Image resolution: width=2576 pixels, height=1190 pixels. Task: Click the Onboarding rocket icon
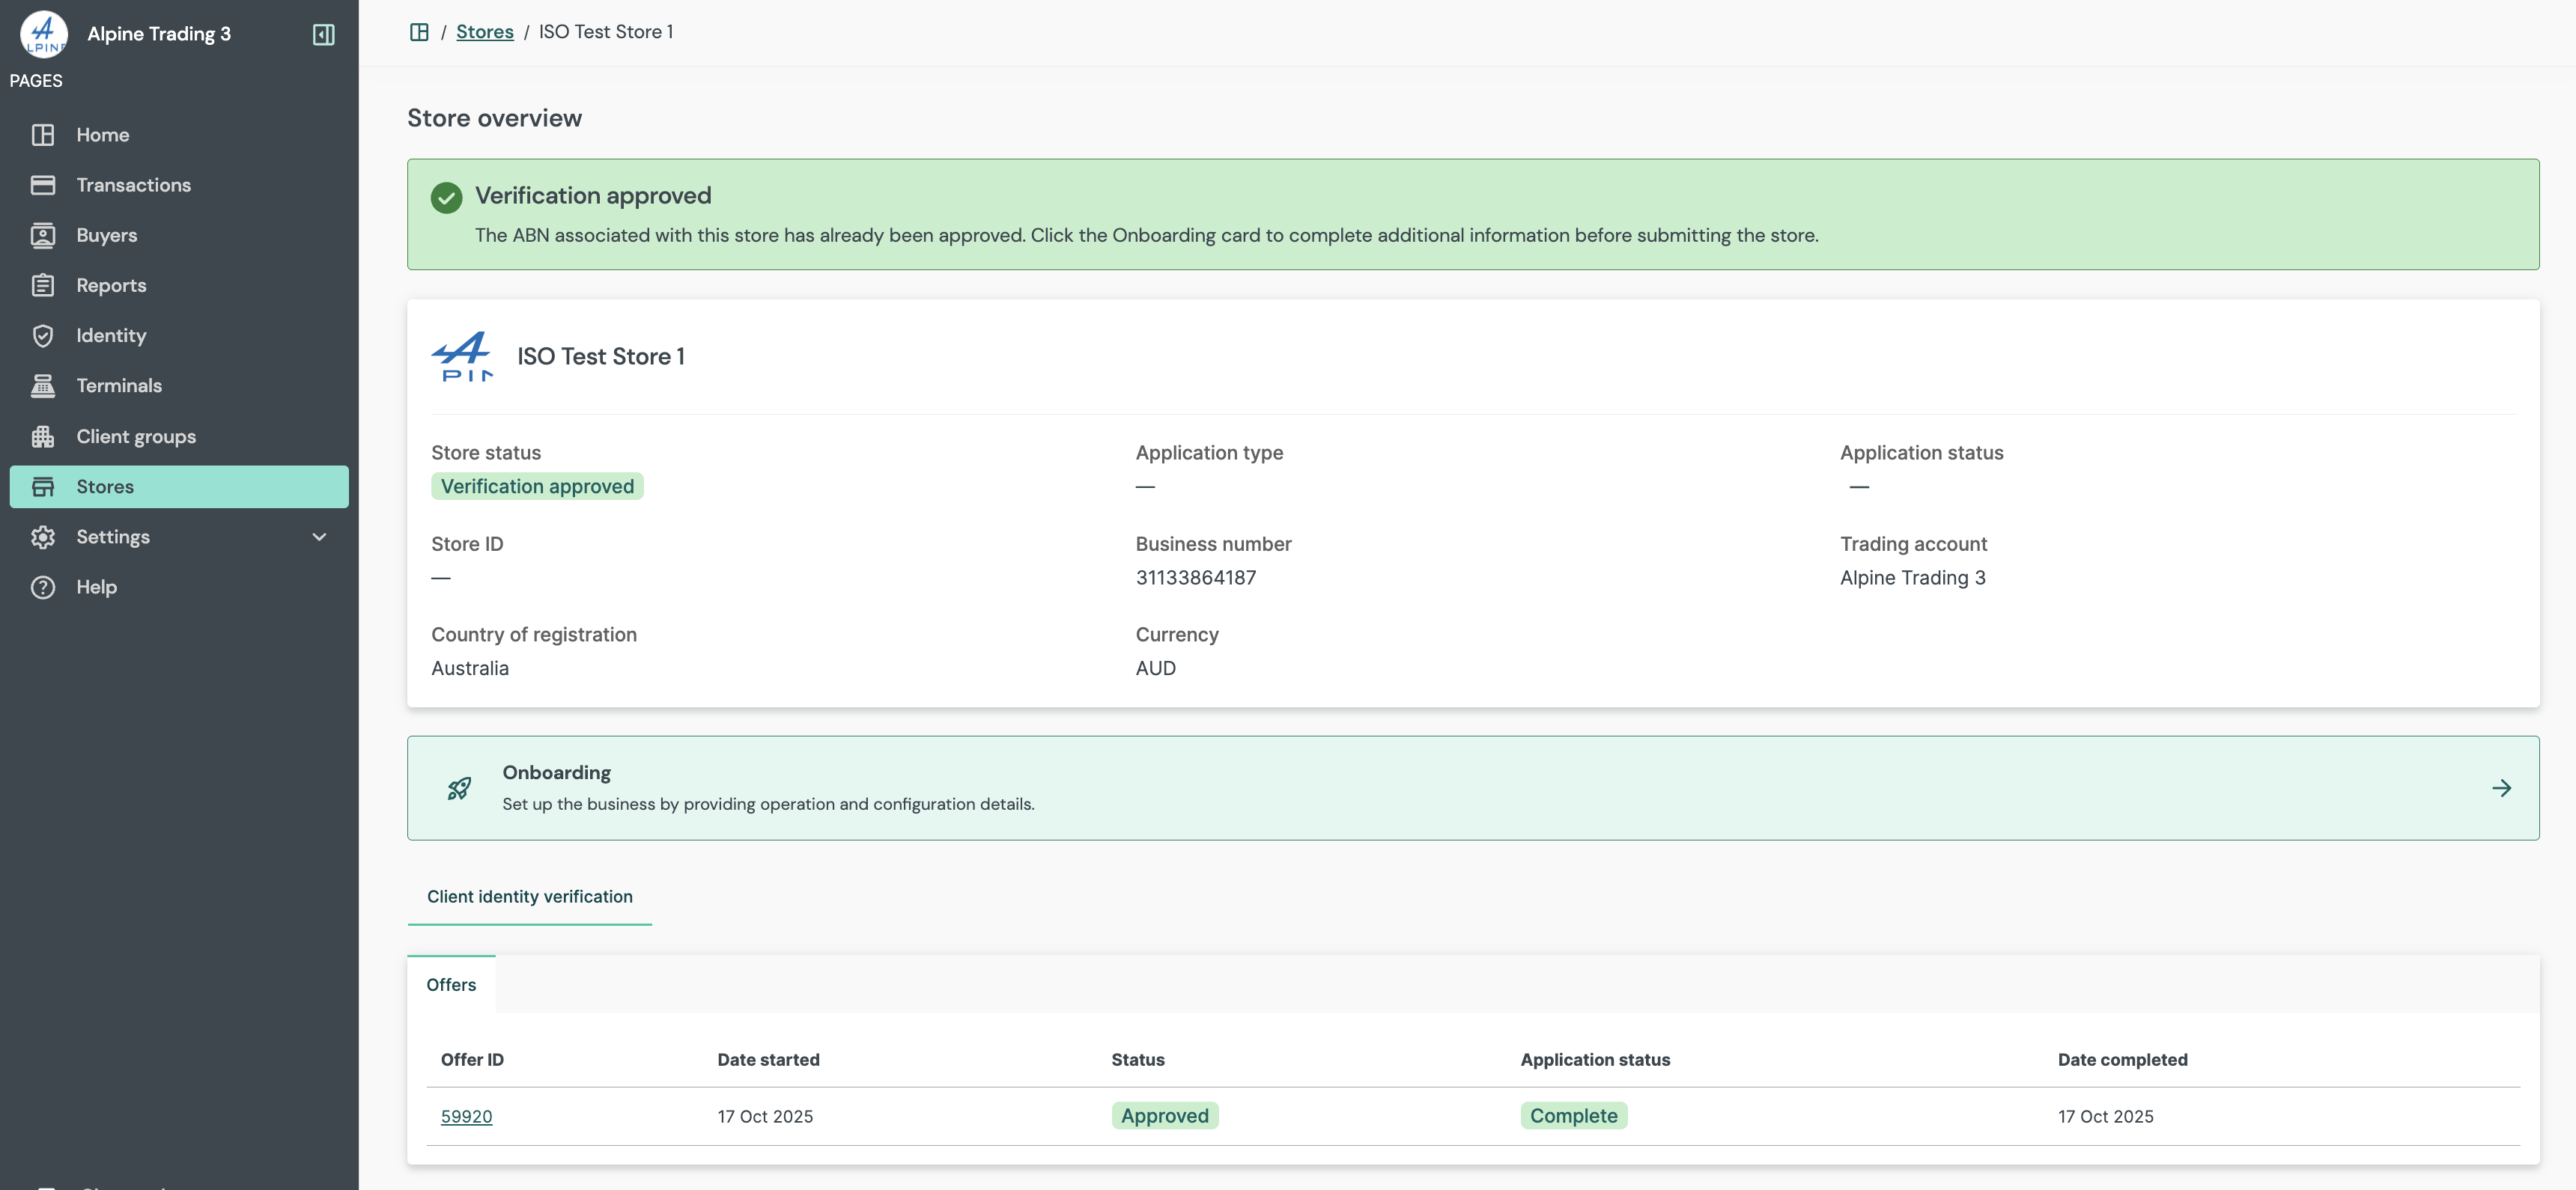tap(459, 787)
